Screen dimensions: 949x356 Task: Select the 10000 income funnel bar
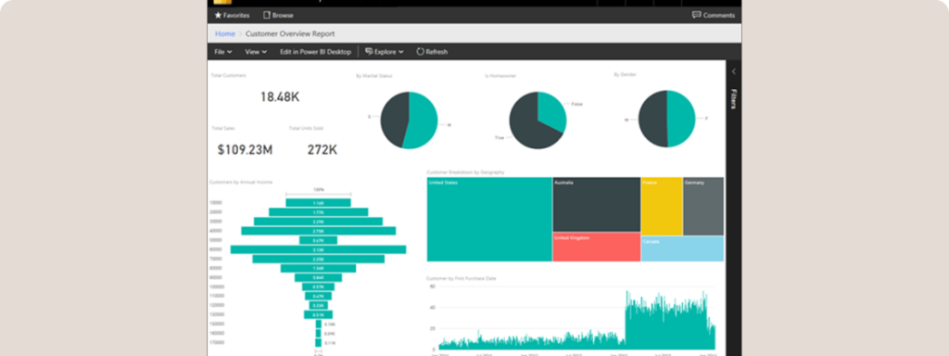pos(319,203)
